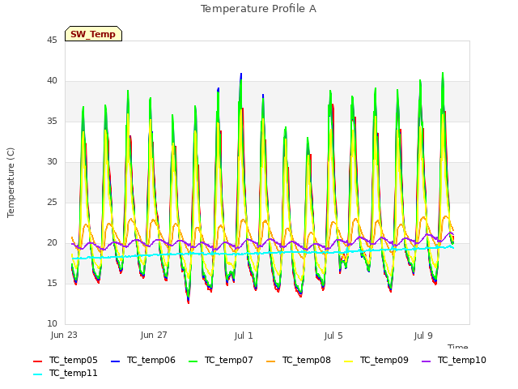Click the 45 y-axis tick label
This screenshot has width=518, height=389.
[x=52, y=41]
